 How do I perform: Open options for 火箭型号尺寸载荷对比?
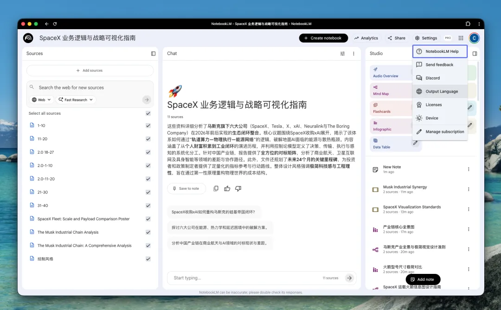click(469, 269)
